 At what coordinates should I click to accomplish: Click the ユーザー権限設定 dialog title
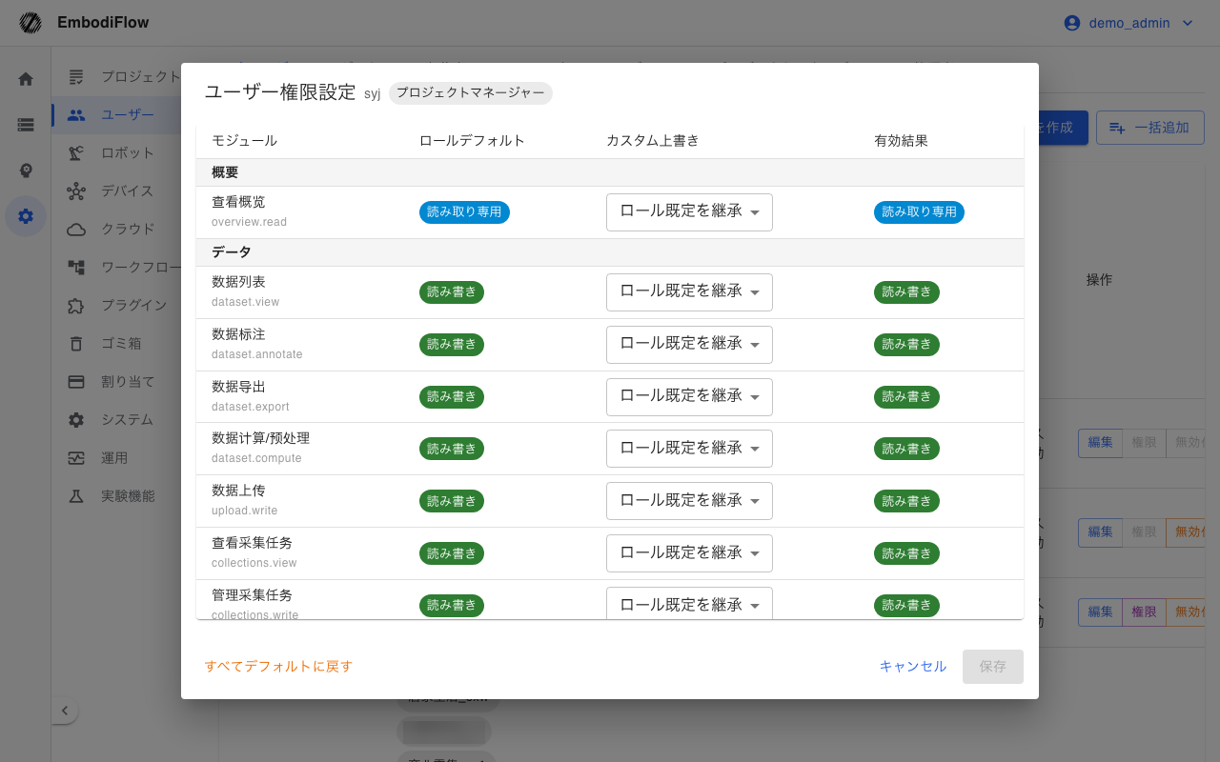tap(280, 92)
